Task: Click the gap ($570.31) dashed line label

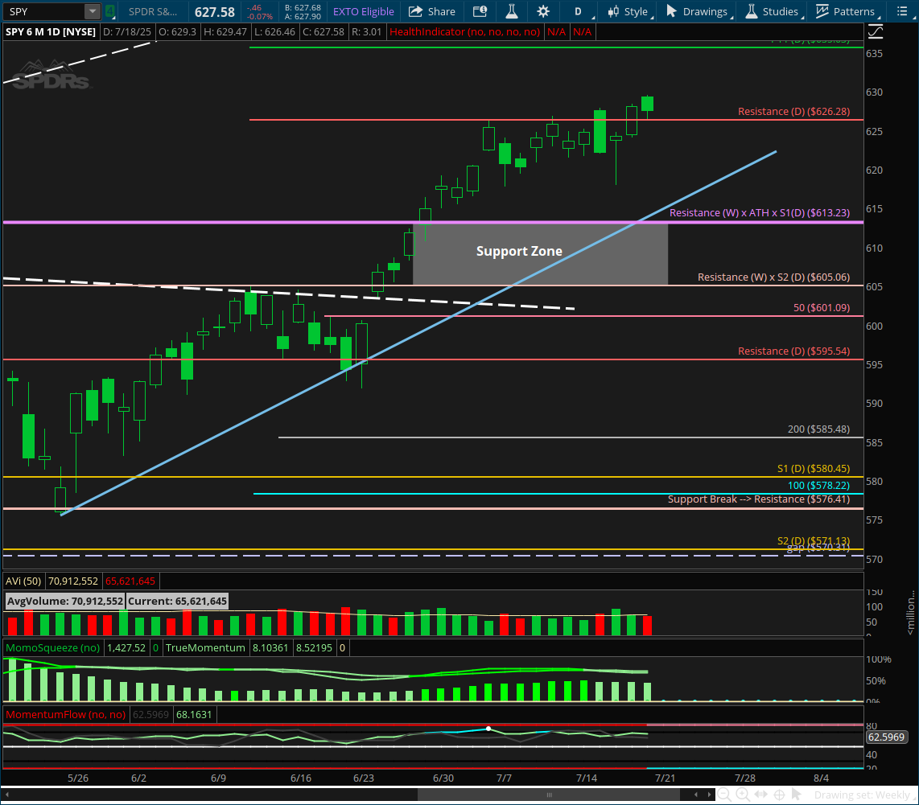Action: 818,548
